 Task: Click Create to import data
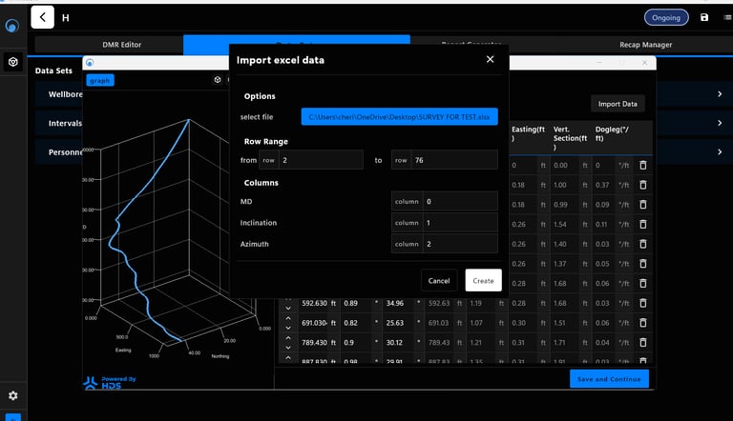click(x=483, y=281)
